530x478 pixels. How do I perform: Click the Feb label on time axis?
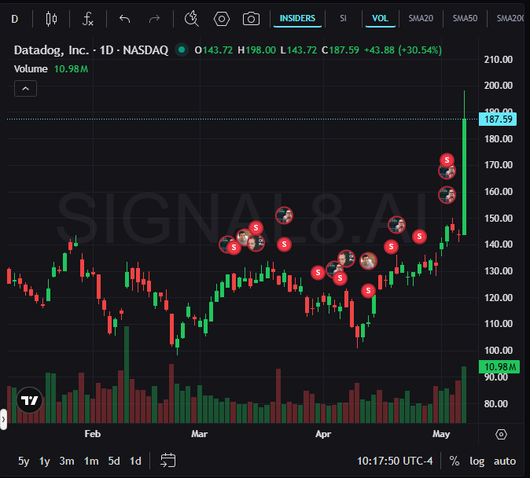(92, 434)
